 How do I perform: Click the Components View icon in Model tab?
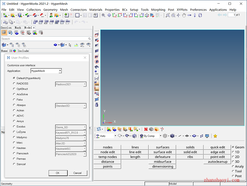[16, 33]
